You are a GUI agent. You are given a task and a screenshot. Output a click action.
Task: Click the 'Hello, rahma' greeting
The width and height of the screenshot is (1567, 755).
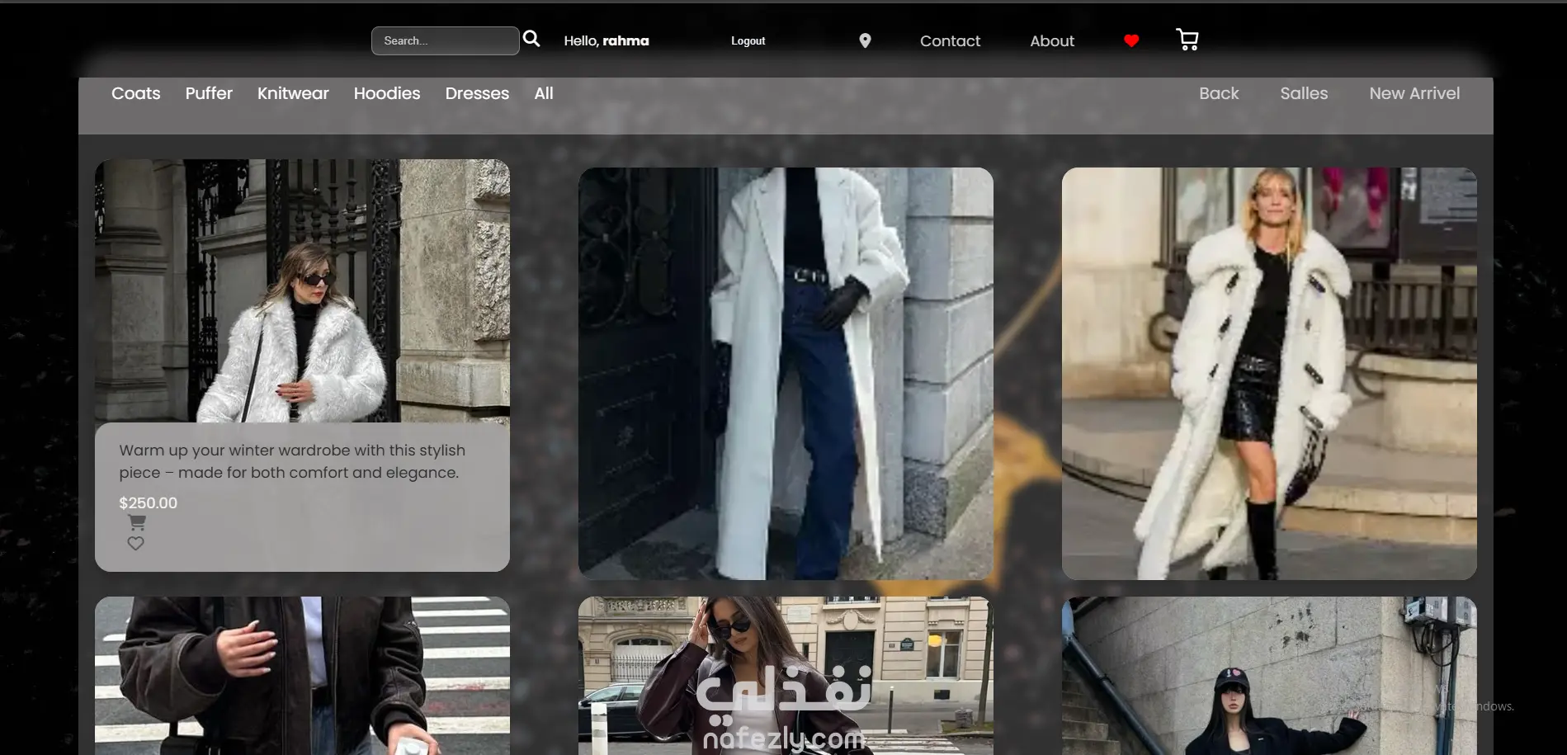(607, 40)
